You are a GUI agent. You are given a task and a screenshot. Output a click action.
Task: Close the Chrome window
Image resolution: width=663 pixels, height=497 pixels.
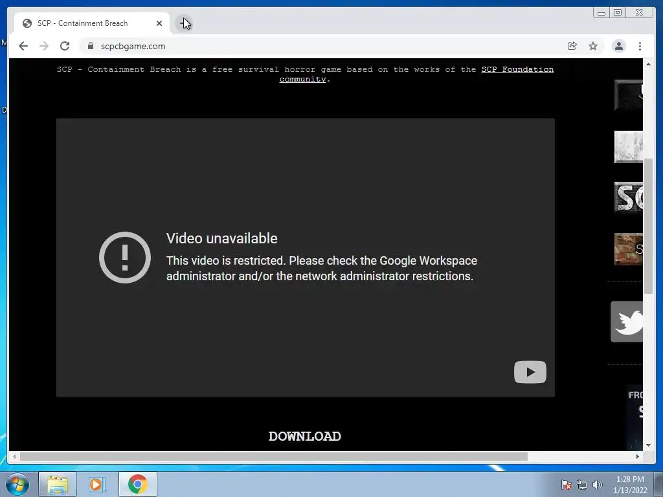point(640,13)
